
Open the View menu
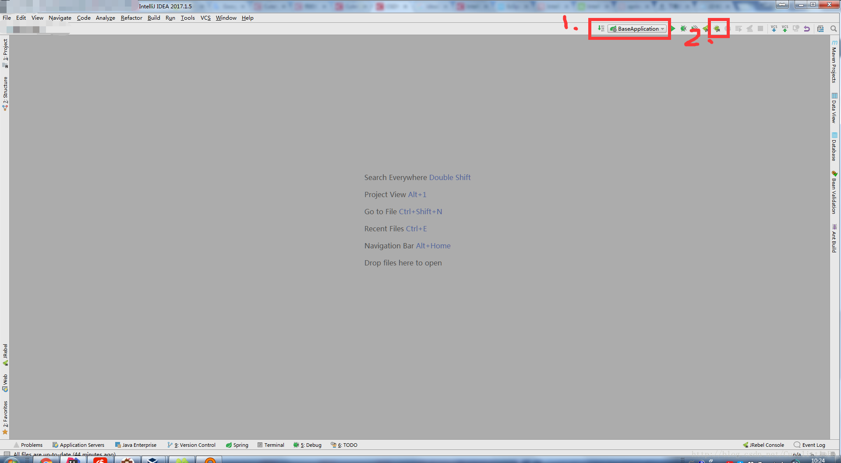tap(37, 18)
